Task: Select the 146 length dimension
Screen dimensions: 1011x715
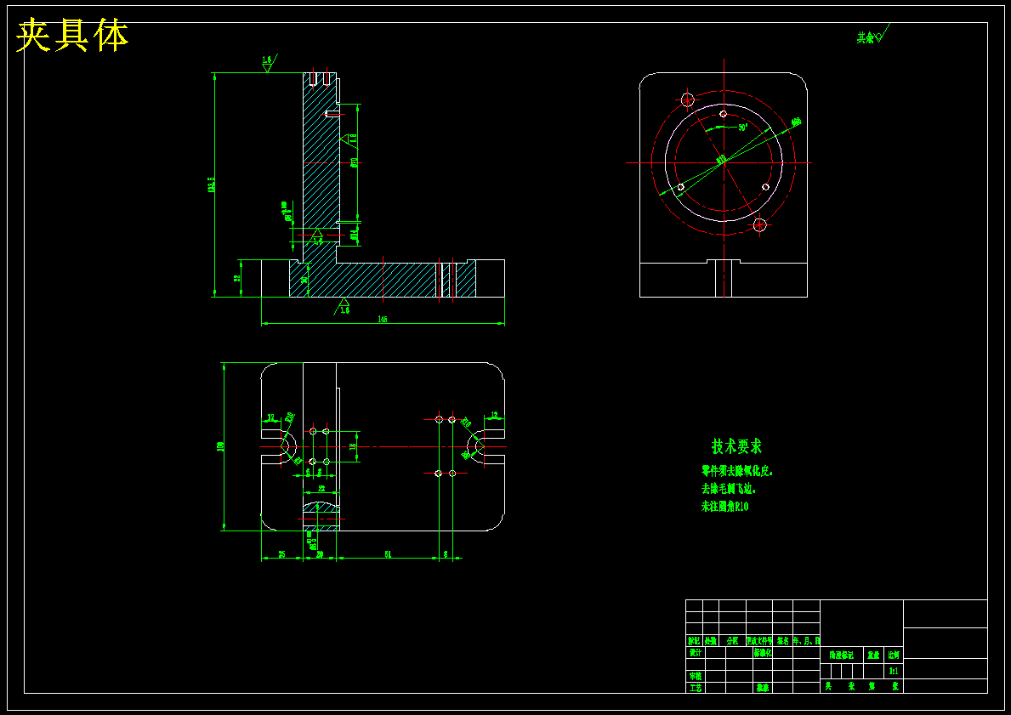Action: pyautogui.click(x=383, y=319)
